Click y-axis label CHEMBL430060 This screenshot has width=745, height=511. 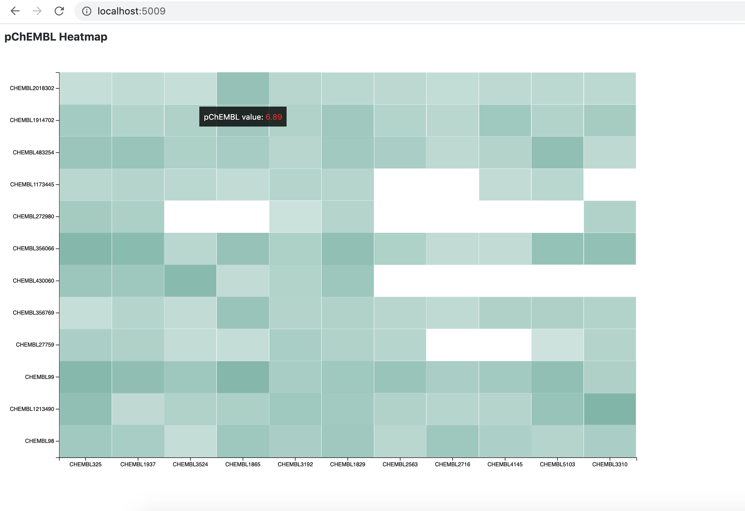point(33,281)
